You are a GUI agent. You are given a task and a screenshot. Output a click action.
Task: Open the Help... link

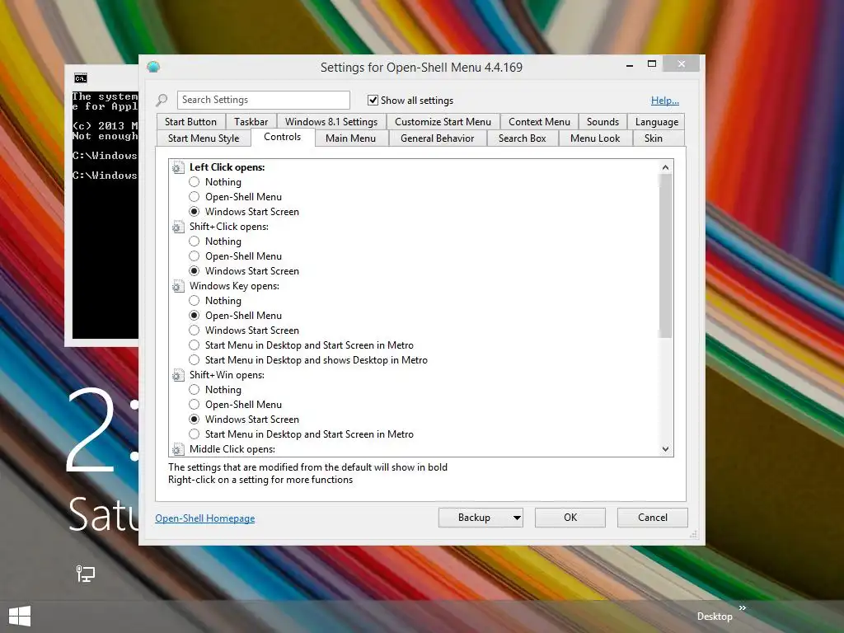[x=665, y=100]
